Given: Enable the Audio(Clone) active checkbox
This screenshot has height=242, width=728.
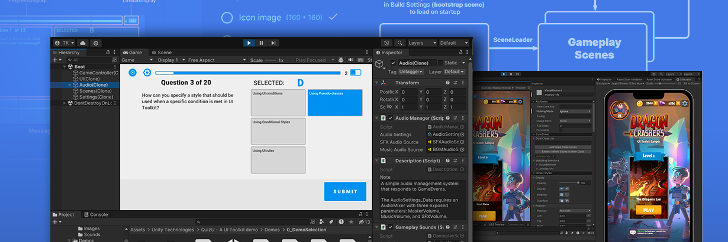Looking at the screenshot, I should point(392,63).
